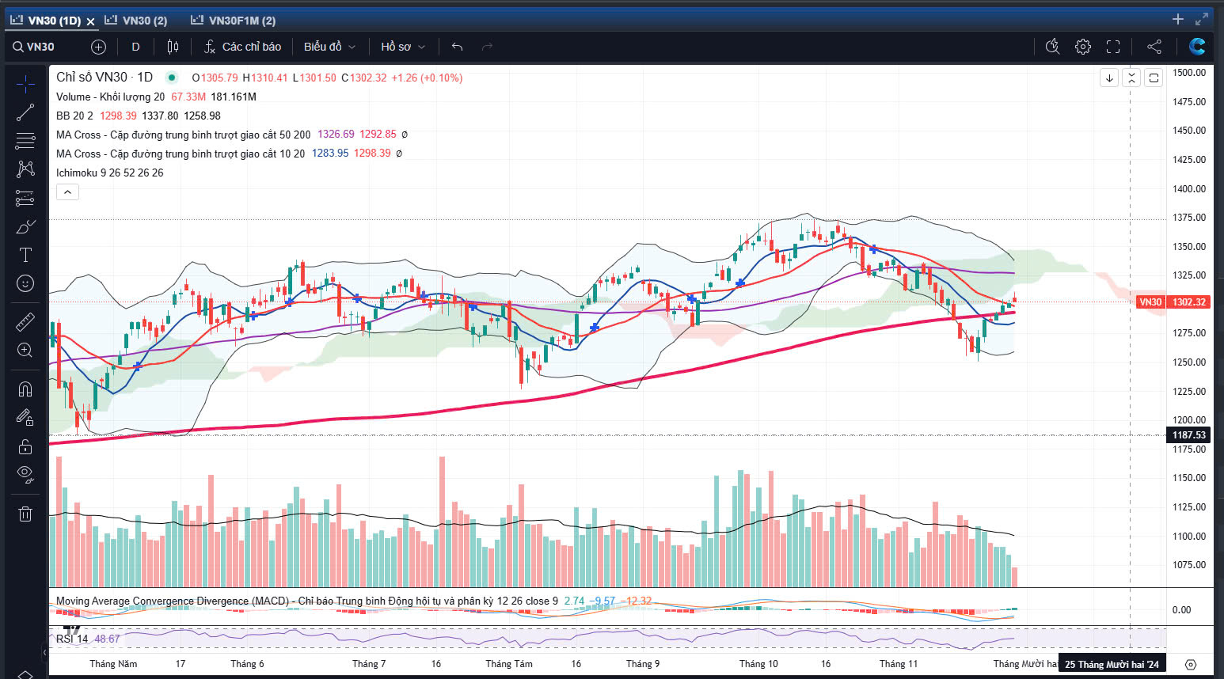Click the 1187.53 crosshair price label
1224x679 pixels.
click(x=1188, y=435)
